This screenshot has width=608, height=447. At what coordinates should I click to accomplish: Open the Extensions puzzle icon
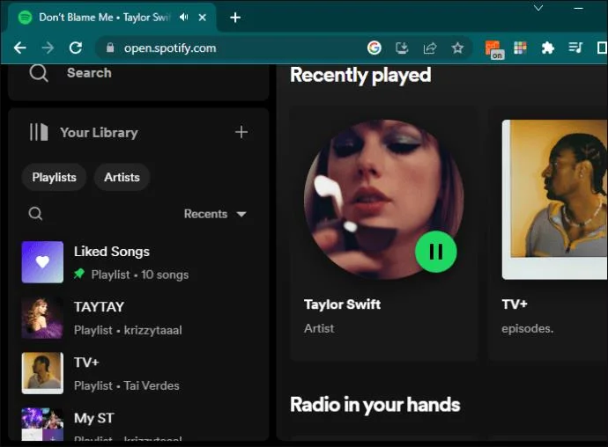[547, 48]
